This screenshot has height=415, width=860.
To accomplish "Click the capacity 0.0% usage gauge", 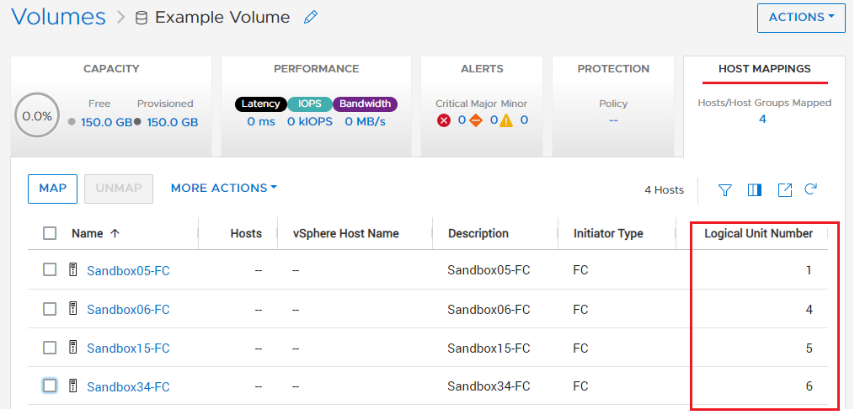I will pyautogui.click(x=37, y=116).
